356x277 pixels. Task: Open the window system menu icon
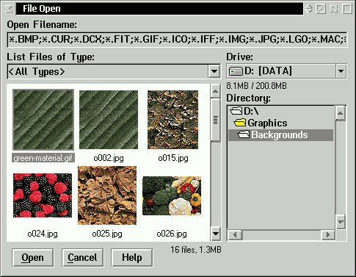click(9, 9)
